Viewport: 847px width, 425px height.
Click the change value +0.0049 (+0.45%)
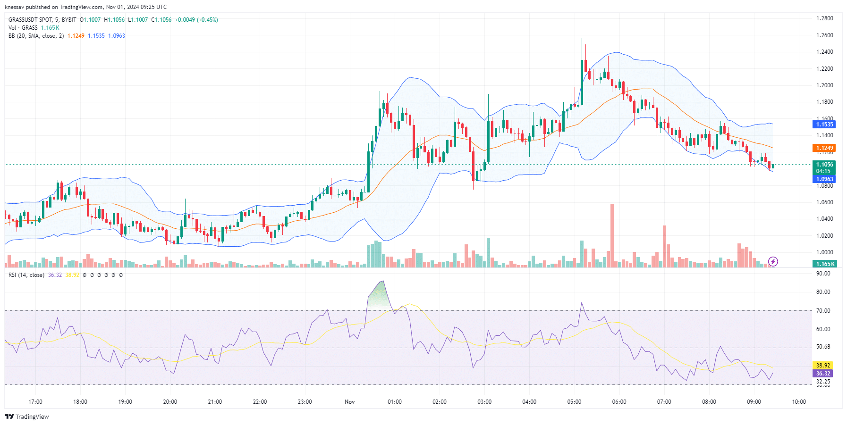click(196, 20)
